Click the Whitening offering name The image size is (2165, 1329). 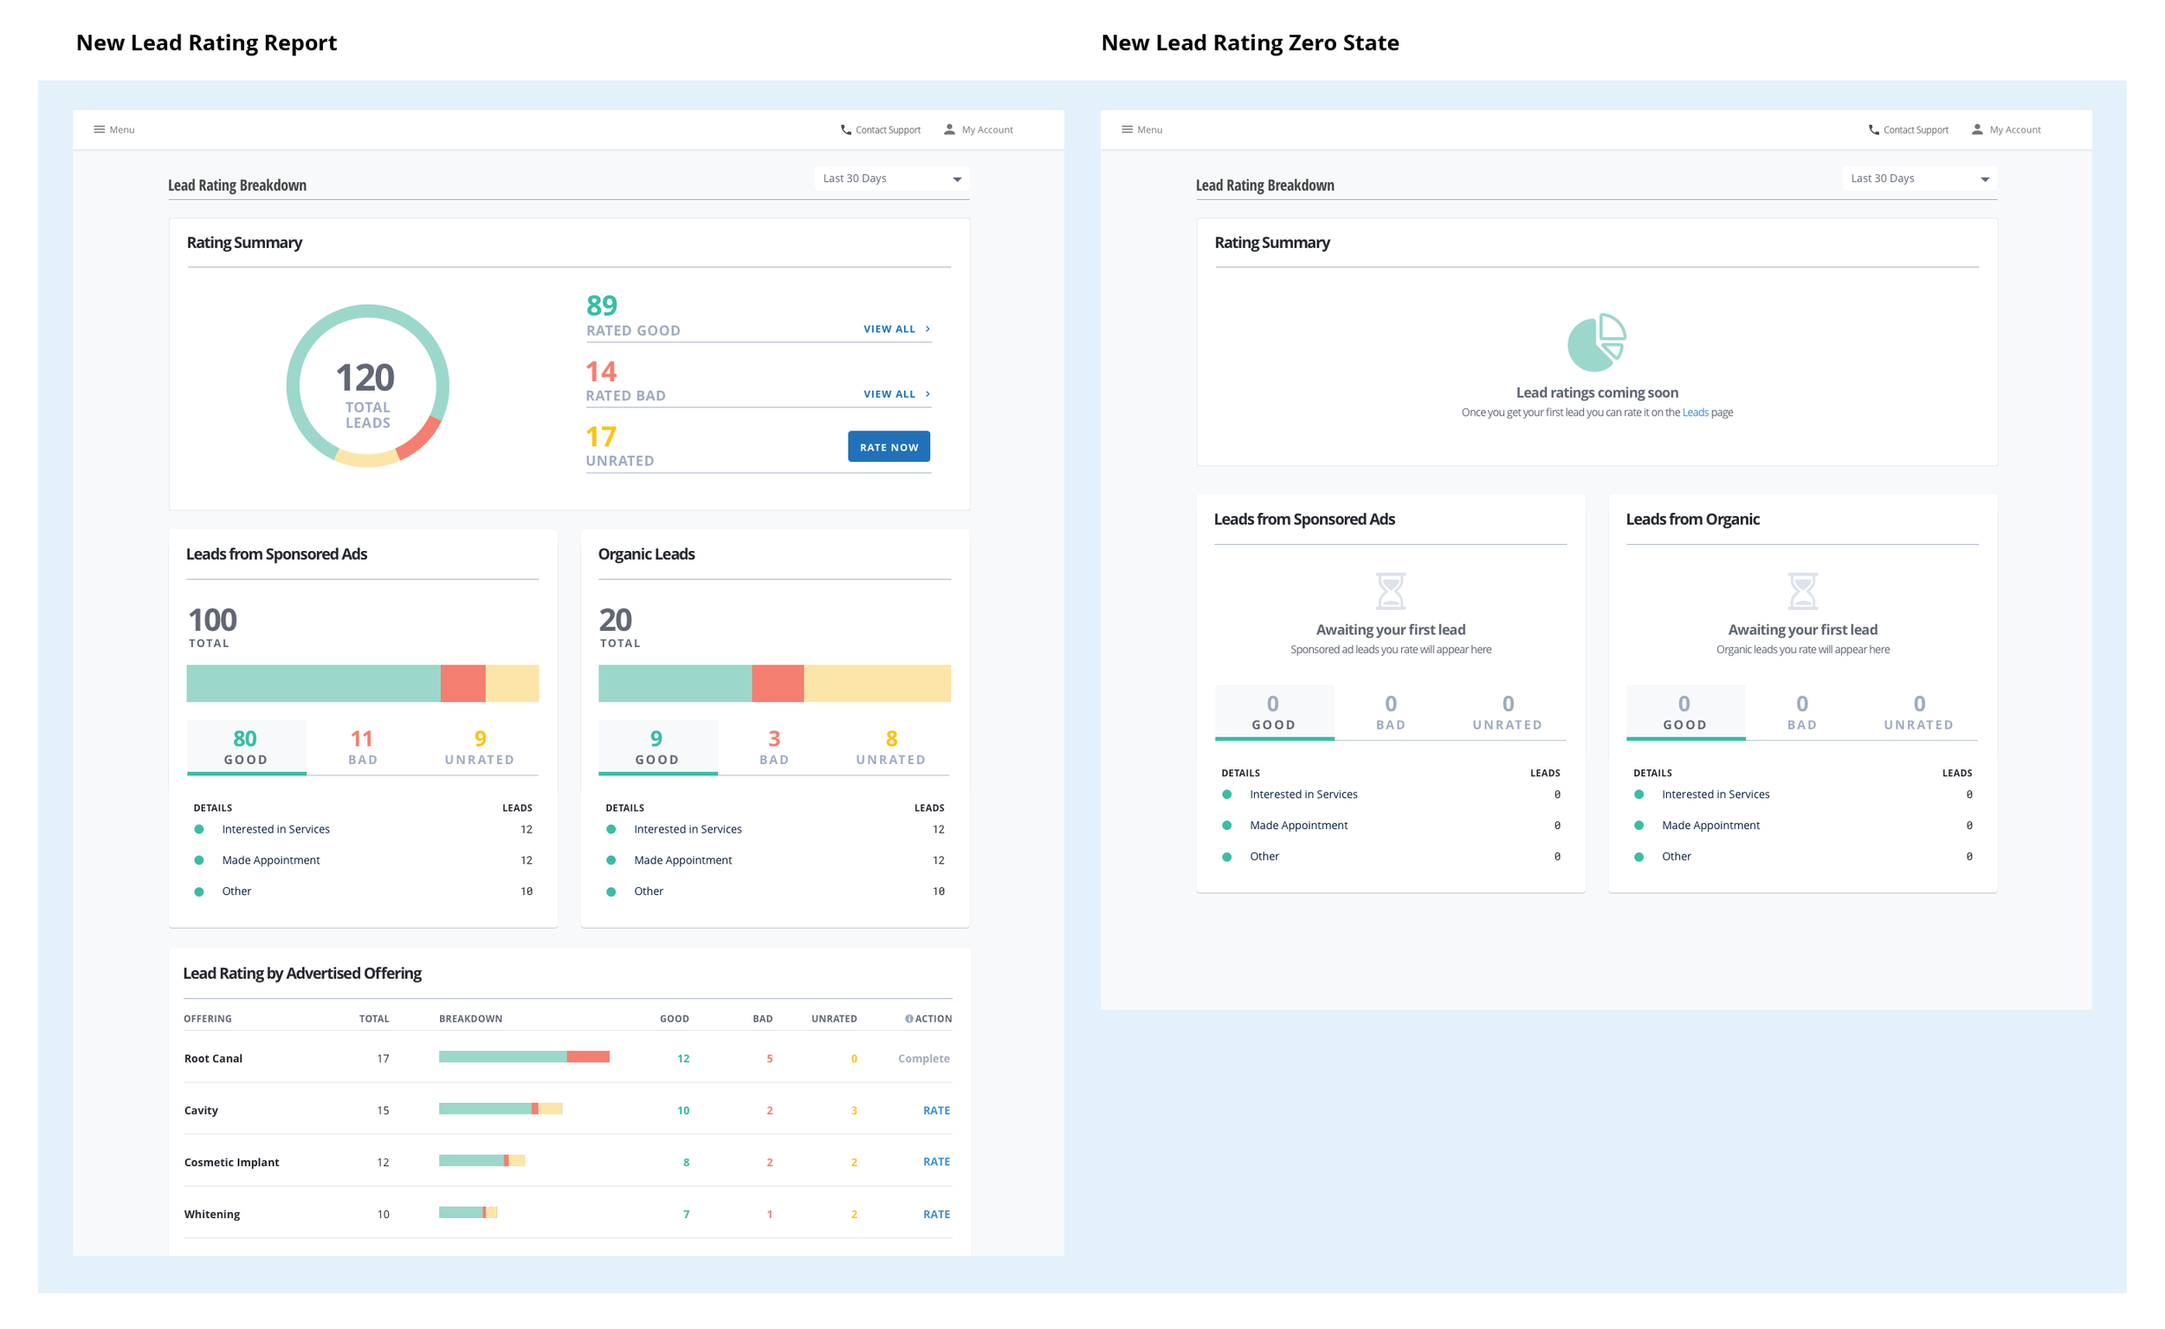212,1214
